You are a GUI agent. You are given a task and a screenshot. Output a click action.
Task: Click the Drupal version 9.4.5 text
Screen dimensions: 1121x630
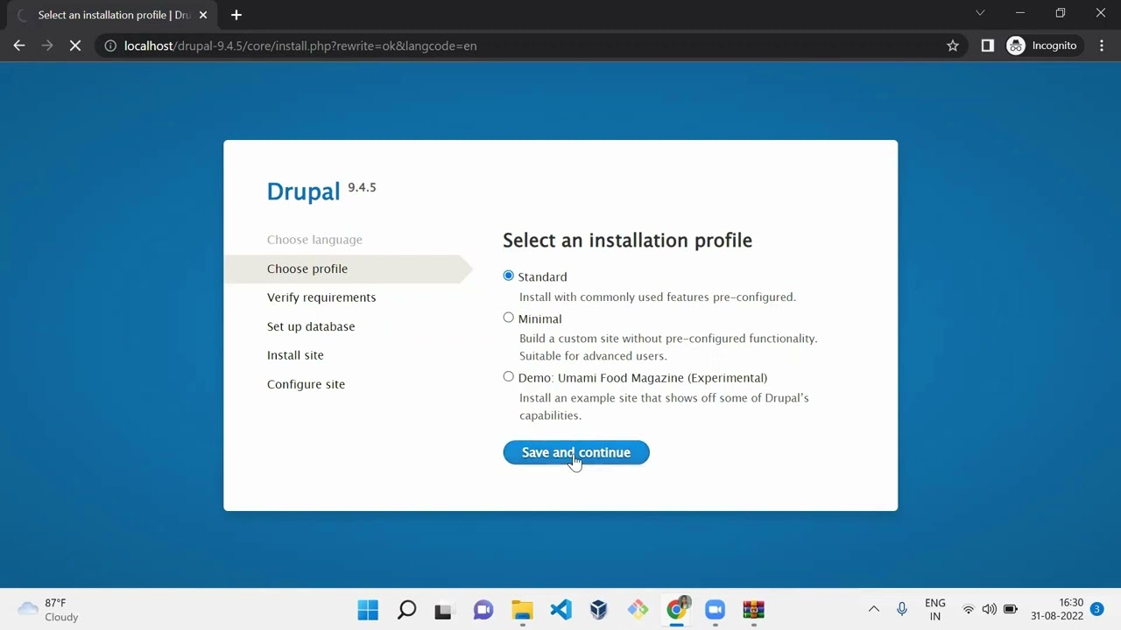pos(362,187)
